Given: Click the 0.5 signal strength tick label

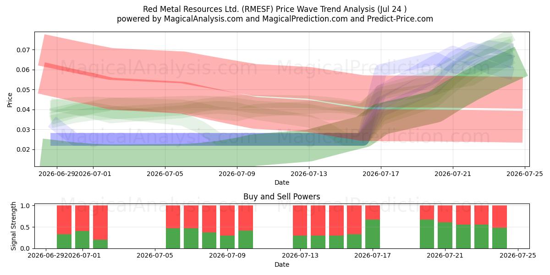Looking at the screenshot, I should (x=26, y=227).
